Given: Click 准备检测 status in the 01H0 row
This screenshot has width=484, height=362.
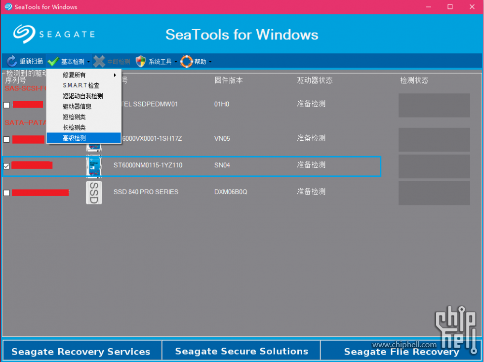Looking at the screenshot, I should coord(311,104).
